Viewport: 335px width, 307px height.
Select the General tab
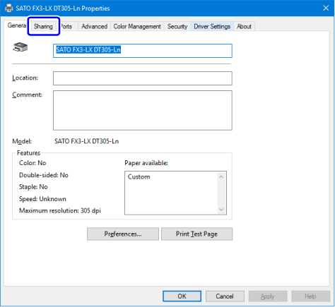[17, 25]
